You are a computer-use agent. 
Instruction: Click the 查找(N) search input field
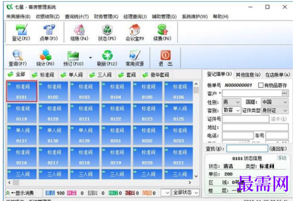click(x=247, y=148)
